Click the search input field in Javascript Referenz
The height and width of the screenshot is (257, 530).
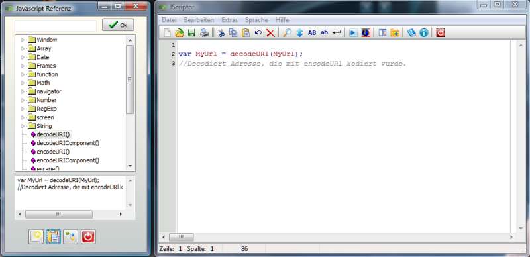click(56, 26)
